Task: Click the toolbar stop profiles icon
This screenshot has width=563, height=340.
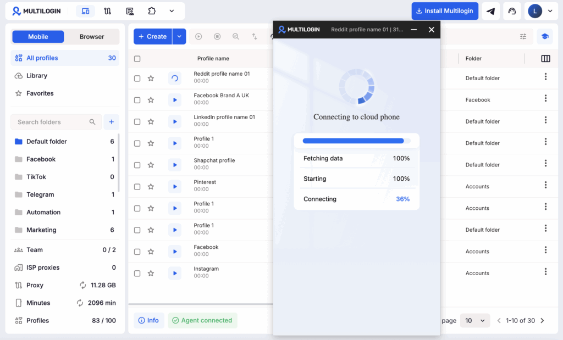Action: click(x=217, y=37)
